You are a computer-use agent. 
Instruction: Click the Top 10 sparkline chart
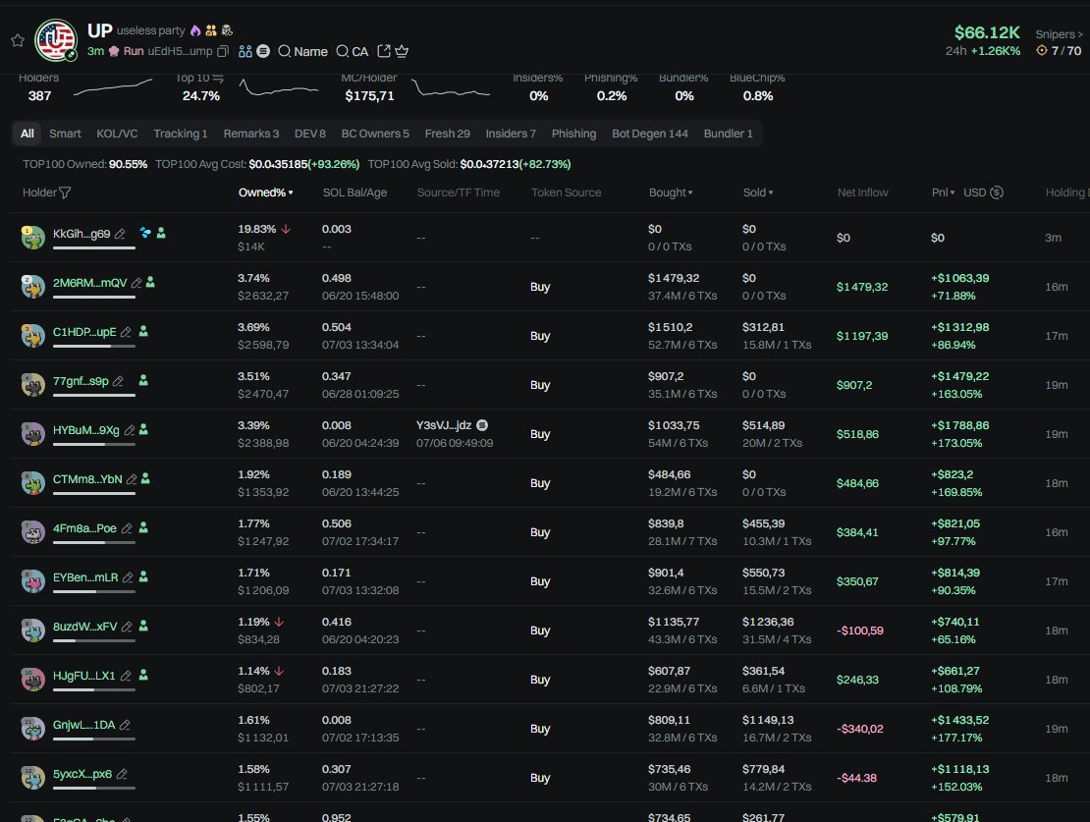tap(279, 88)
